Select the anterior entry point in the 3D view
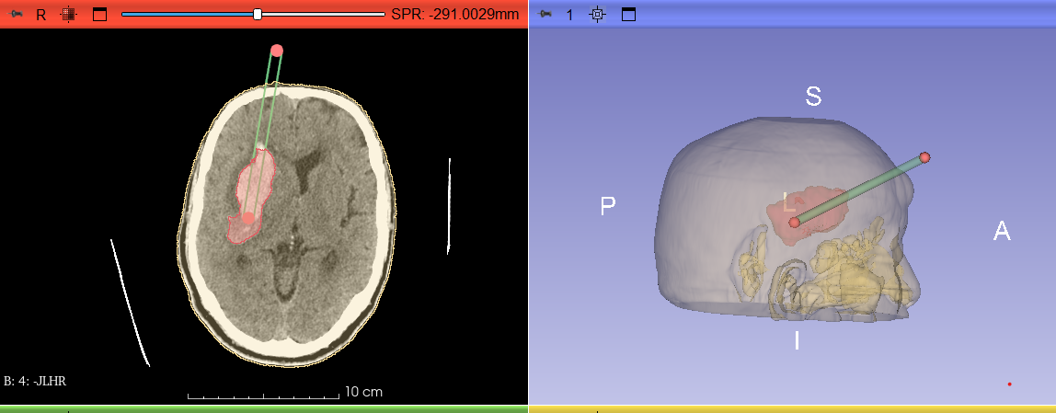The image size is (1056, 413). coord(924,157)
